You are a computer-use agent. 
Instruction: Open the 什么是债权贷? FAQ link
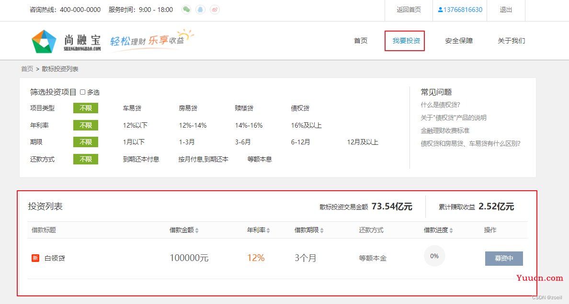click(x=440, y=105)
